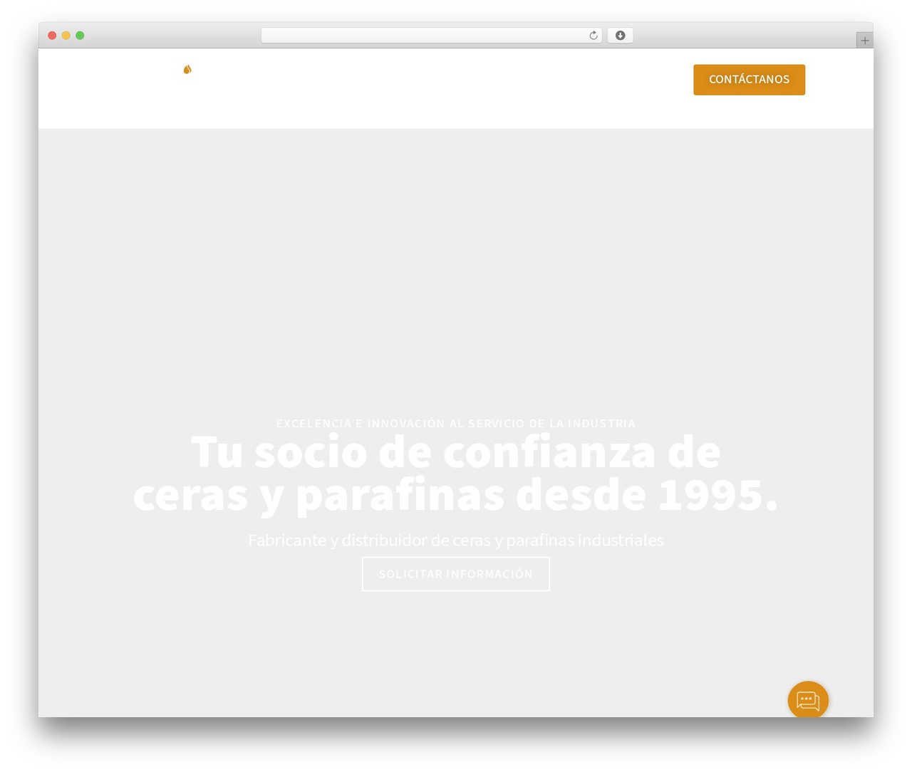Select text 'Fabricante y distribuidor de ceras y parafinas industriales'

pos(456,541)
